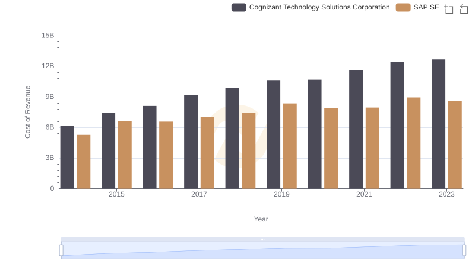Viewport: 475px width, 273px height.
Task: Grab the right data zoom slider handle
Action: click(x=464, y=250)
